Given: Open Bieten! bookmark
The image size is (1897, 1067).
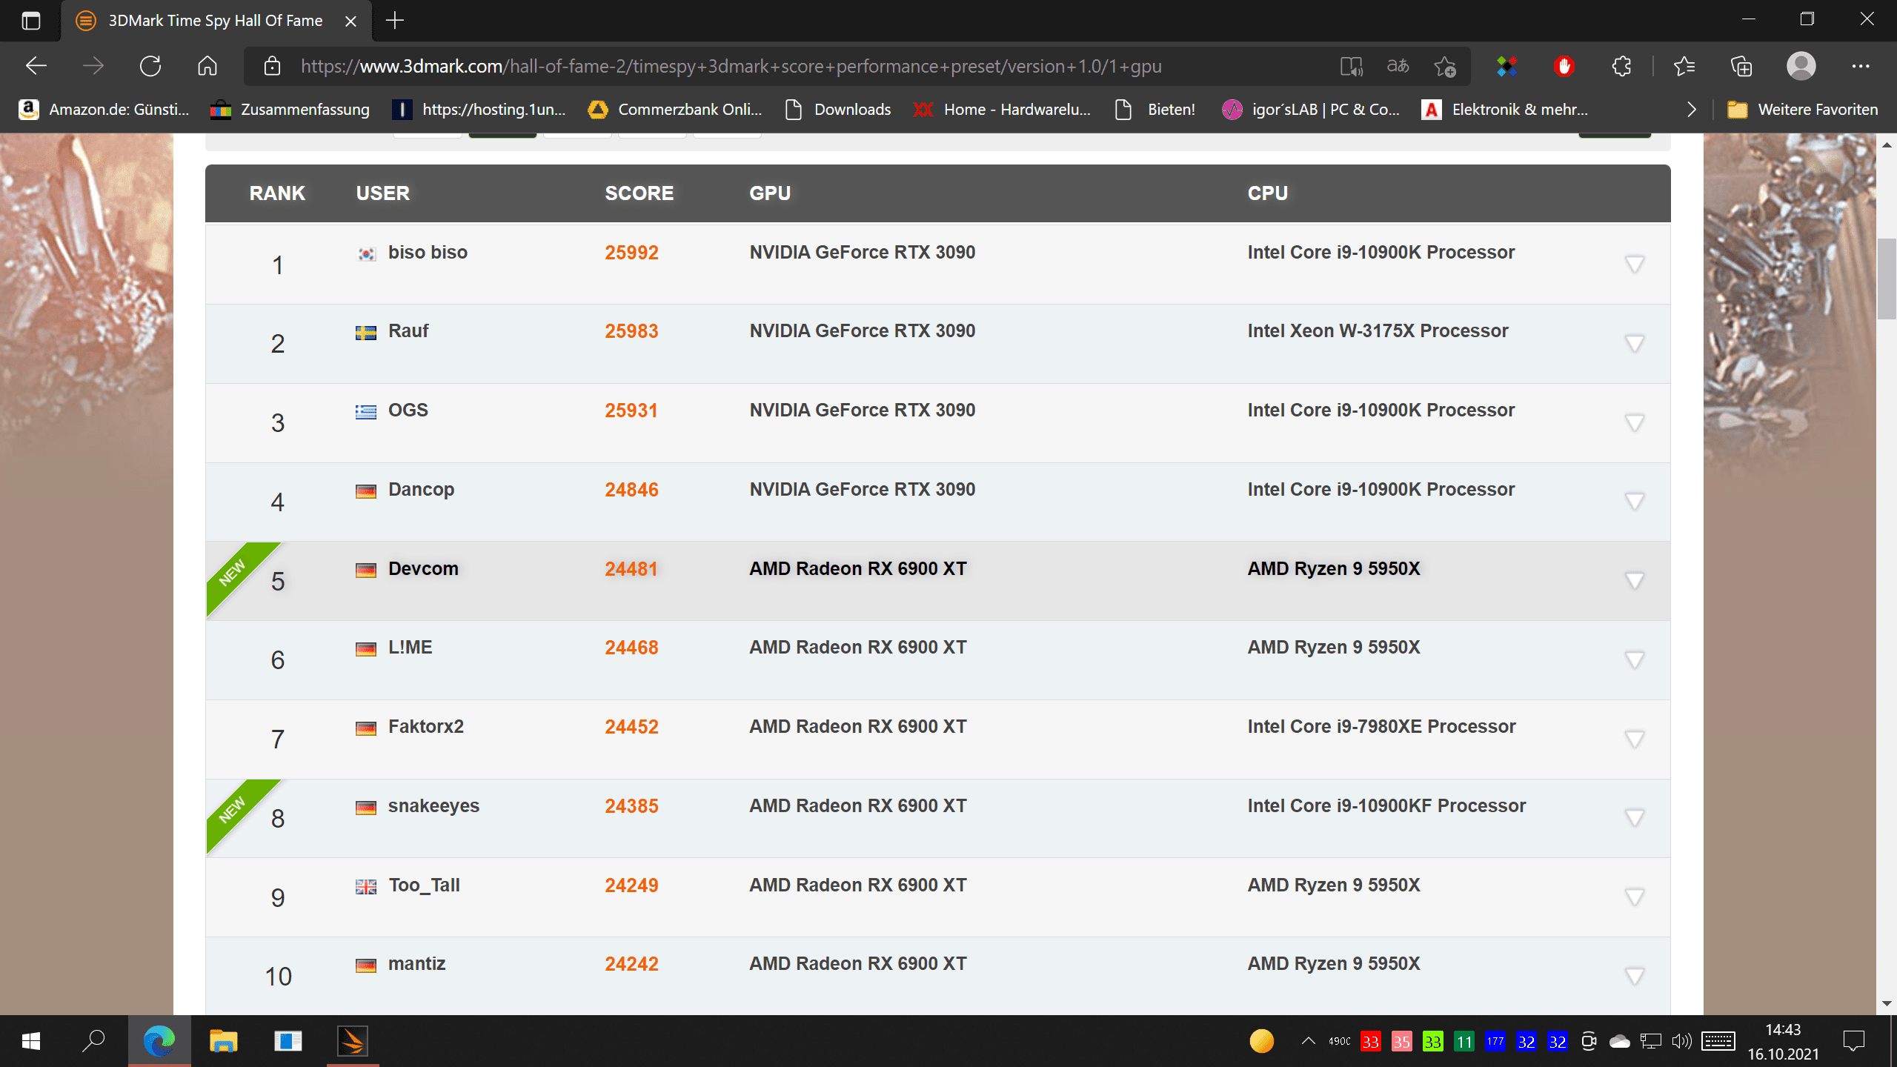Looking at the screenshot, I should 1155,110.
